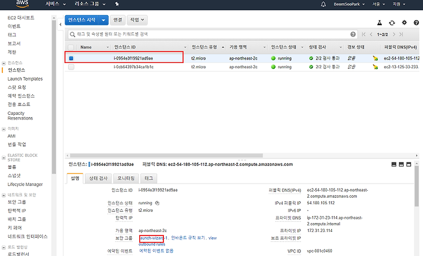Click the 인스턴스 시작 button
423x256 pixels.
click(82, 20)
